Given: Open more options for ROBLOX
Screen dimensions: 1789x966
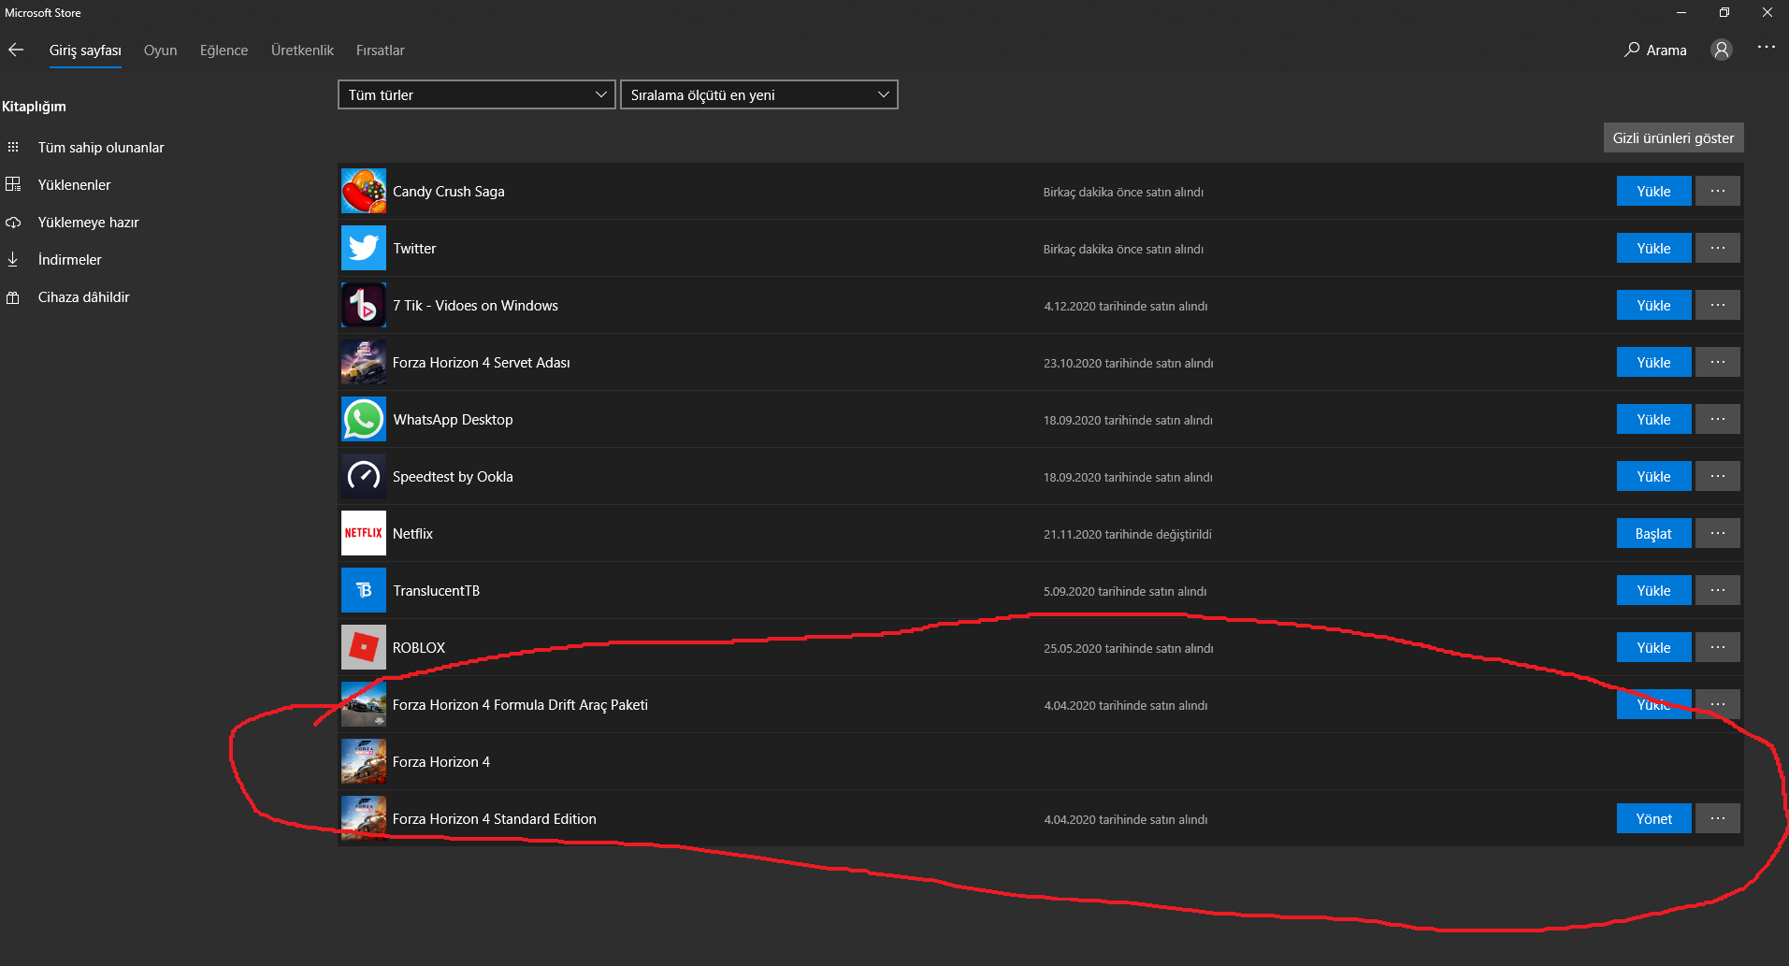Looking at the screenshot, I should 1718,648.
